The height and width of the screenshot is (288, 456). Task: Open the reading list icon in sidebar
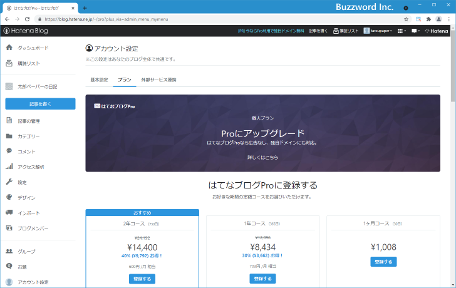(x=9, y=63)
